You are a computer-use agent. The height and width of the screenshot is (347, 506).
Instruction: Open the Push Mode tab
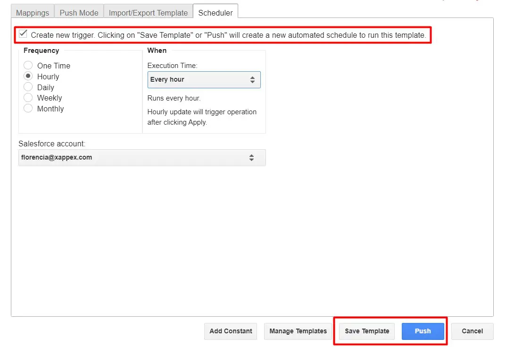pyautogui.click(x=79, y=13)
